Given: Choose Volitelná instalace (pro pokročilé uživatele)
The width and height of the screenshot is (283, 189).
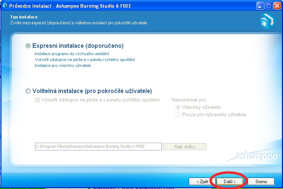Looking at the screenshot, I should (x=28, y=91).
